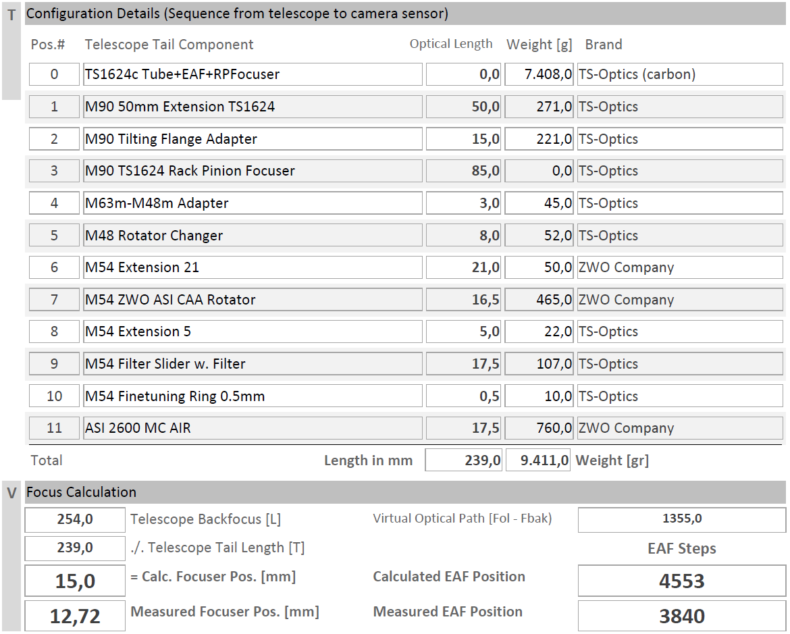This screenshot has height=634, width=790.
Task: Click the Focus Calculation section header
Action: click(x=406, y=492)
